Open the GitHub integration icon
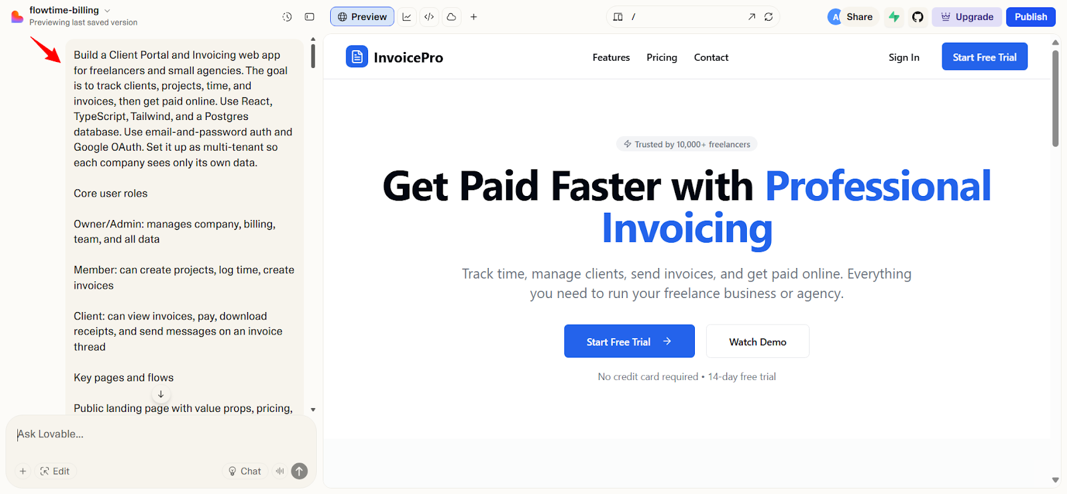The width and height of the screenshot is (1067, 494). [918, 17]
